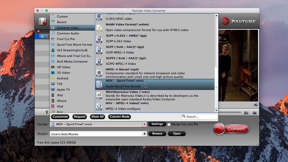
Task: Click the Browse button
Action: (x=157, y=134)
